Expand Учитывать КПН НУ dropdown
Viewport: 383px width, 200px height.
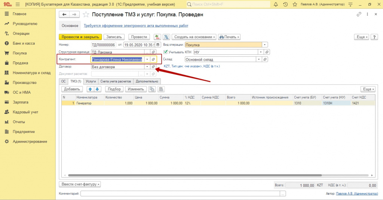click(261, 52)
